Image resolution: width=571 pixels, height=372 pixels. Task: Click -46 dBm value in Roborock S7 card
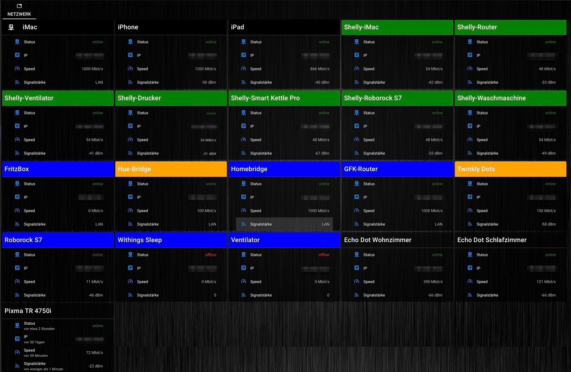pyautogui.click(x=95, y=295)
